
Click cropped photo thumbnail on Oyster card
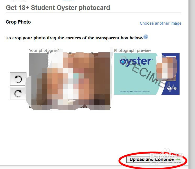tap(166, 69)
